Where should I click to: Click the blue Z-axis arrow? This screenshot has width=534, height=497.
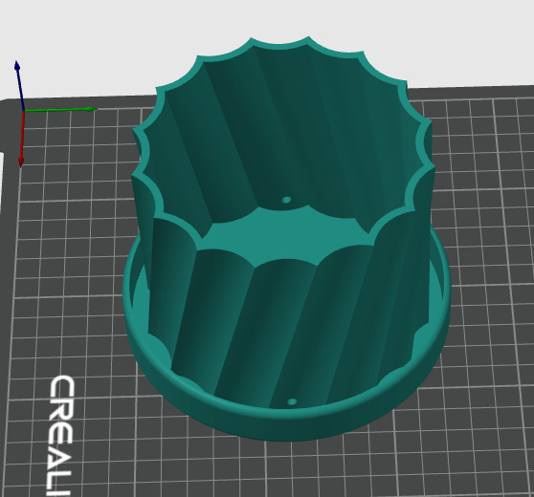point(19,85)
